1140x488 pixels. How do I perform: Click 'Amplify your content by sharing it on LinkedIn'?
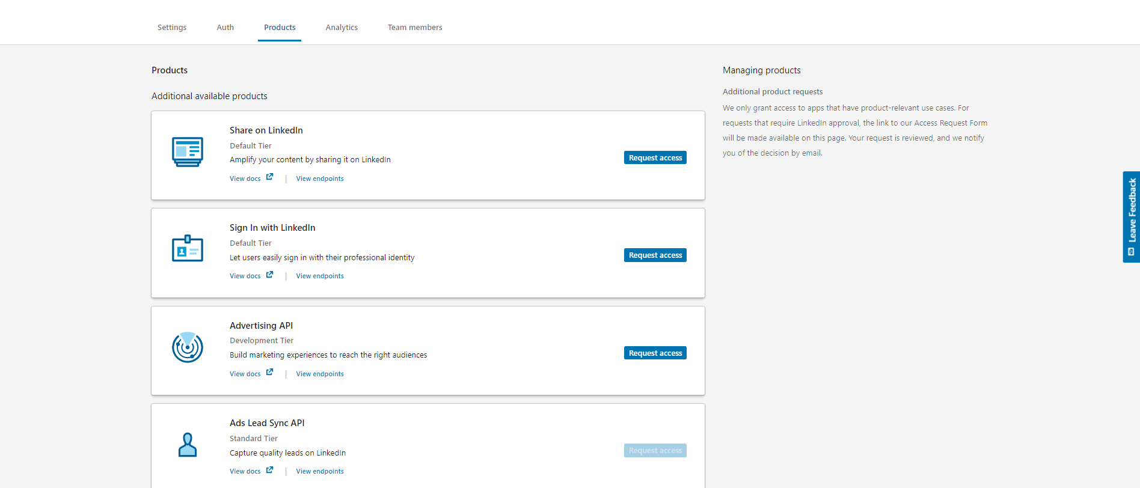[310, 160]
